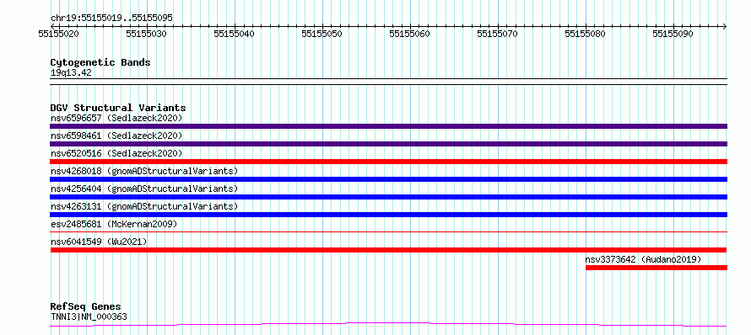Click the nsv6596657 (Sedlazeck2020) label

pyautogui.click(x=116, y=118)
